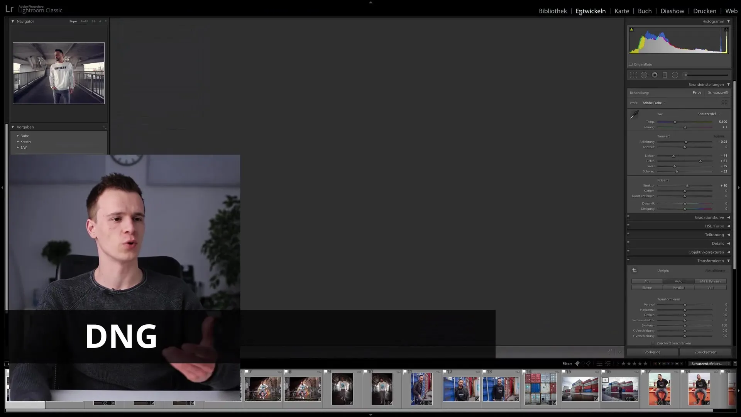The width and height of the screenshot is (741, 417).
Task: Switch to Entwickeln module
Action: click(x=590, y=11)
